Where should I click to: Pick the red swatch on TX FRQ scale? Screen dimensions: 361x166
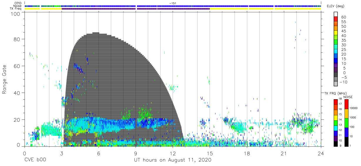[x=336, y=102]
